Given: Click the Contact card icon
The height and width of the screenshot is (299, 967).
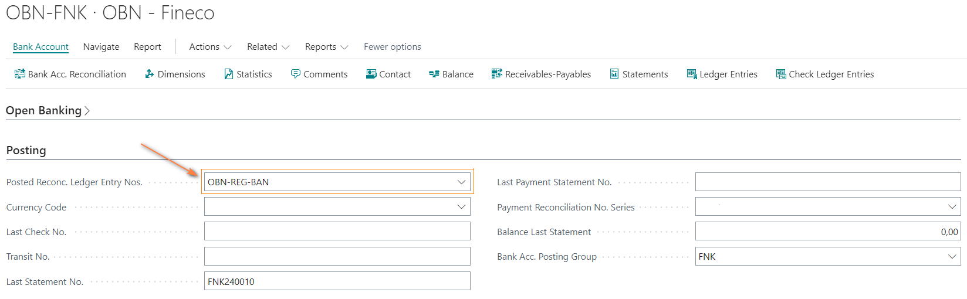Looking at the screenshot, I should tap(371, 74).
